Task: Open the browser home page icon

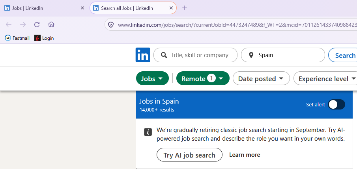Action: [x=51, y=24]
